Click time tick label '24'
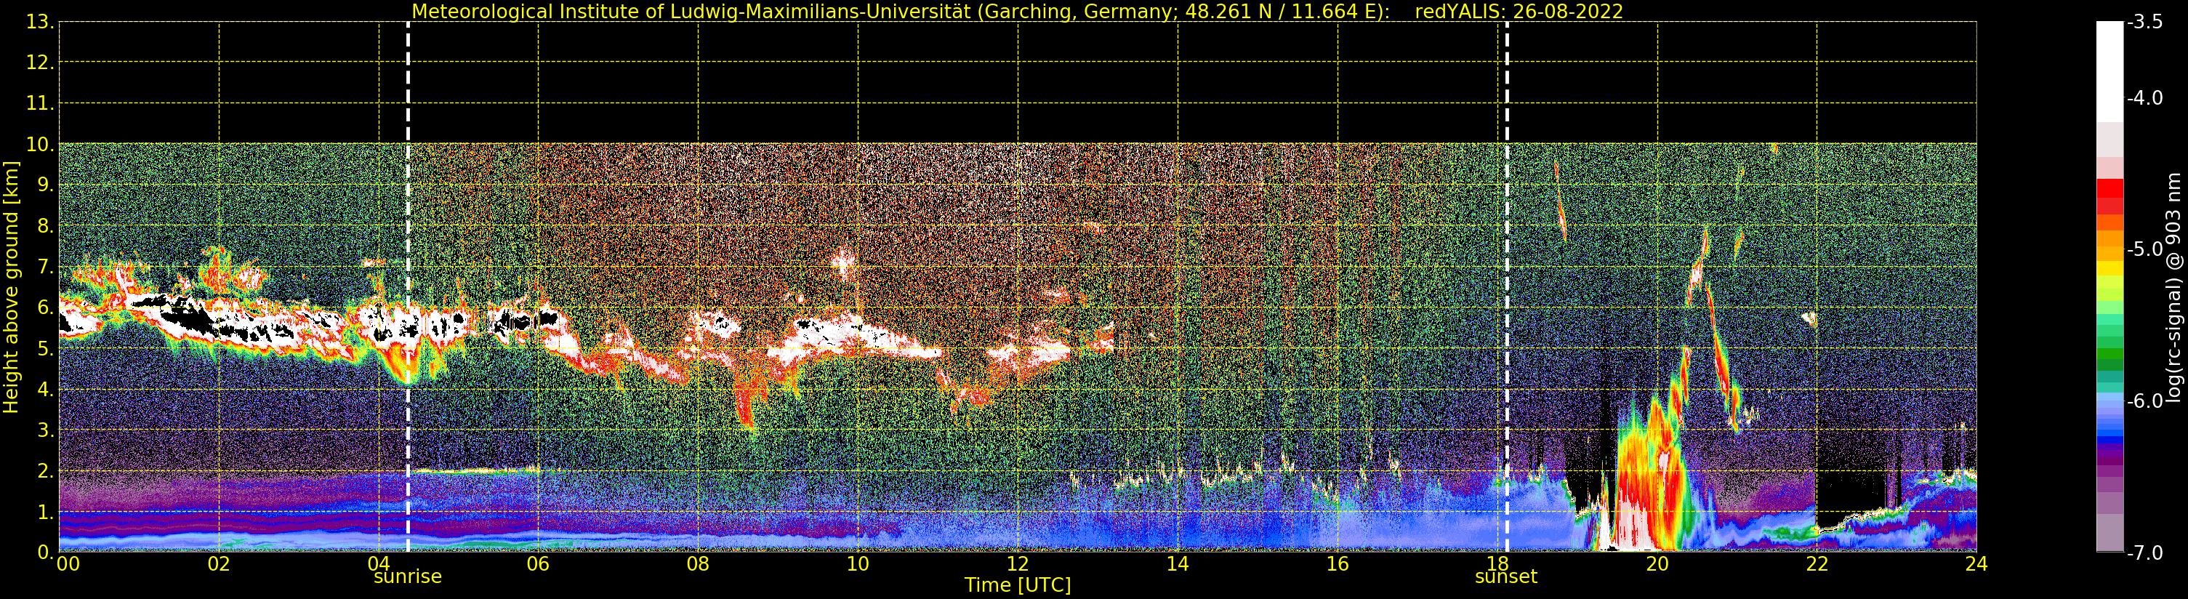The width and height of the screenshot is (2188, 599). coord(1976,564)
